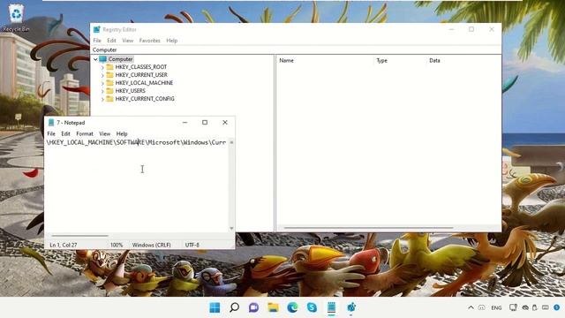565x318 pixels.
Task: Open Skype from the taskbar
Action: coord(312,307)
